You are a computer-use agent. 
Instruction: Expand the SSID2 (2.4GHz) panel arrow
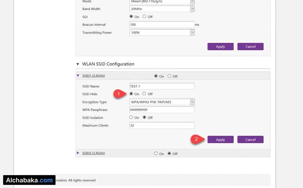click(x=78, y=153)
